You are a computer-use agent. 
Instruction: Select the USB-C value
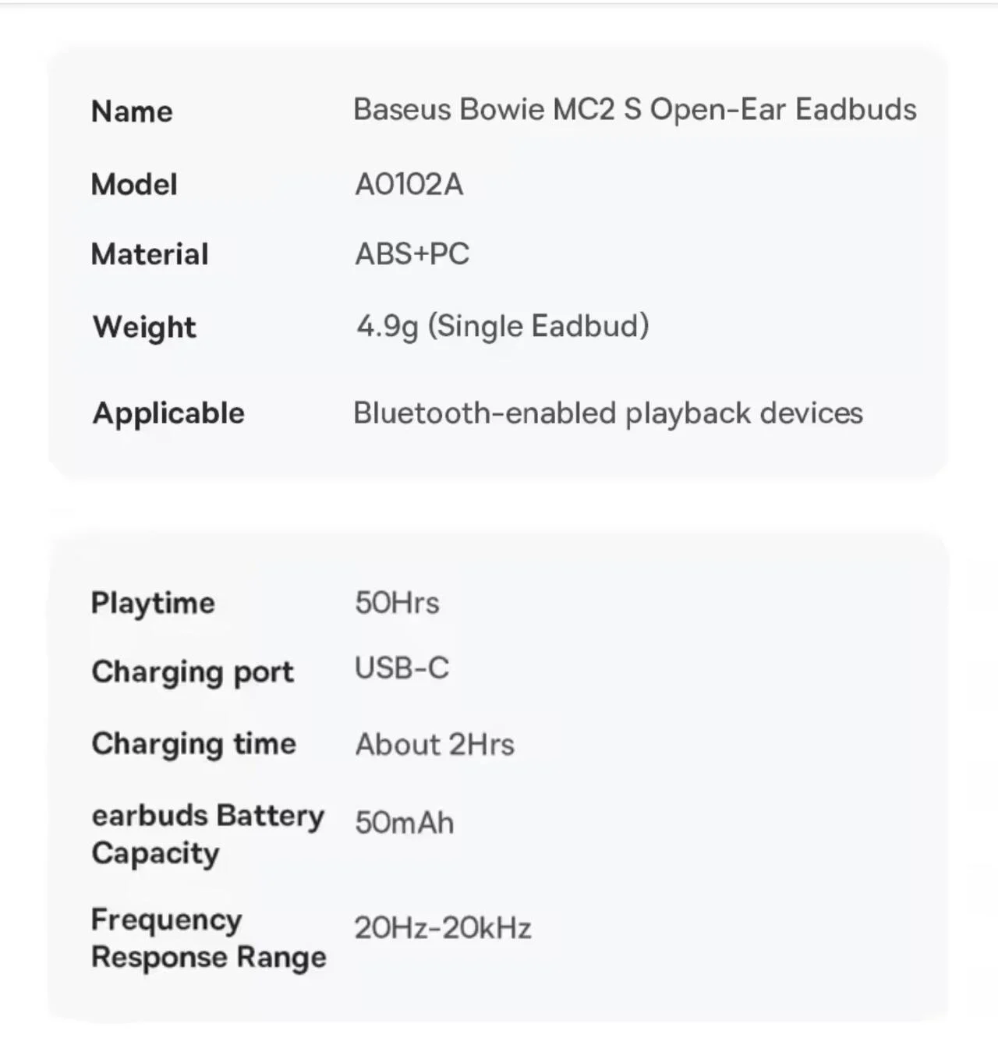pos(402,668)
